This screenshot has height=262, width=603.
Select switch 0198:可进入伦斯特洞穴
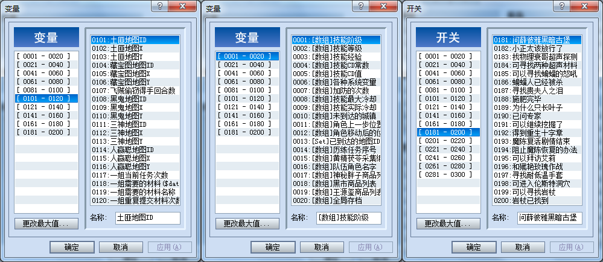tap(537, 184)
